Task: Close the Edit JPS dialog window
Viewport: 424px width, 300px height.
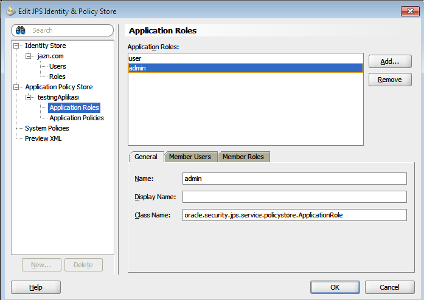Action: pos(410,12)
